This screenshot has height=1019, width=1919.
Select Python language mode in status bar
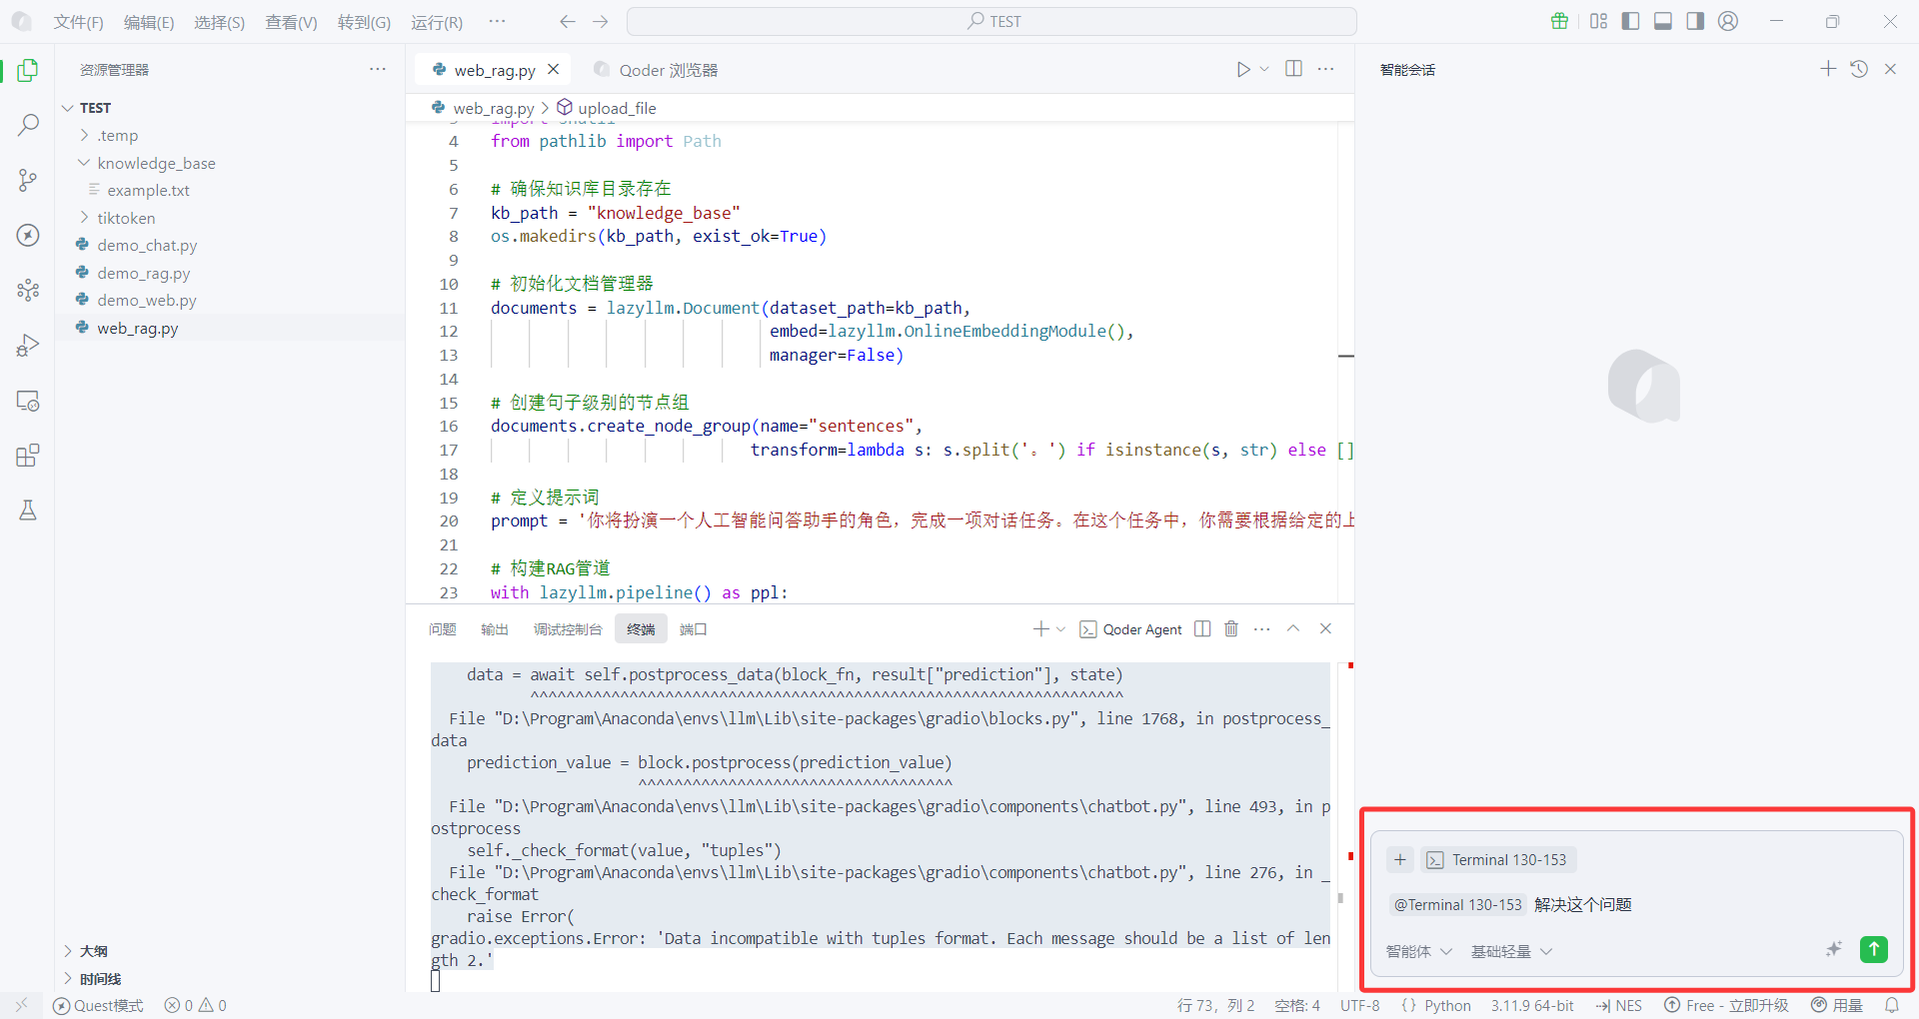[1447, 1005]
